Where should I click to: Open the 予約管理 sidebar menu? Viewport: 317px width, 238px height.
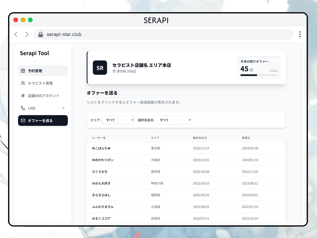click(x=43, y=71)
